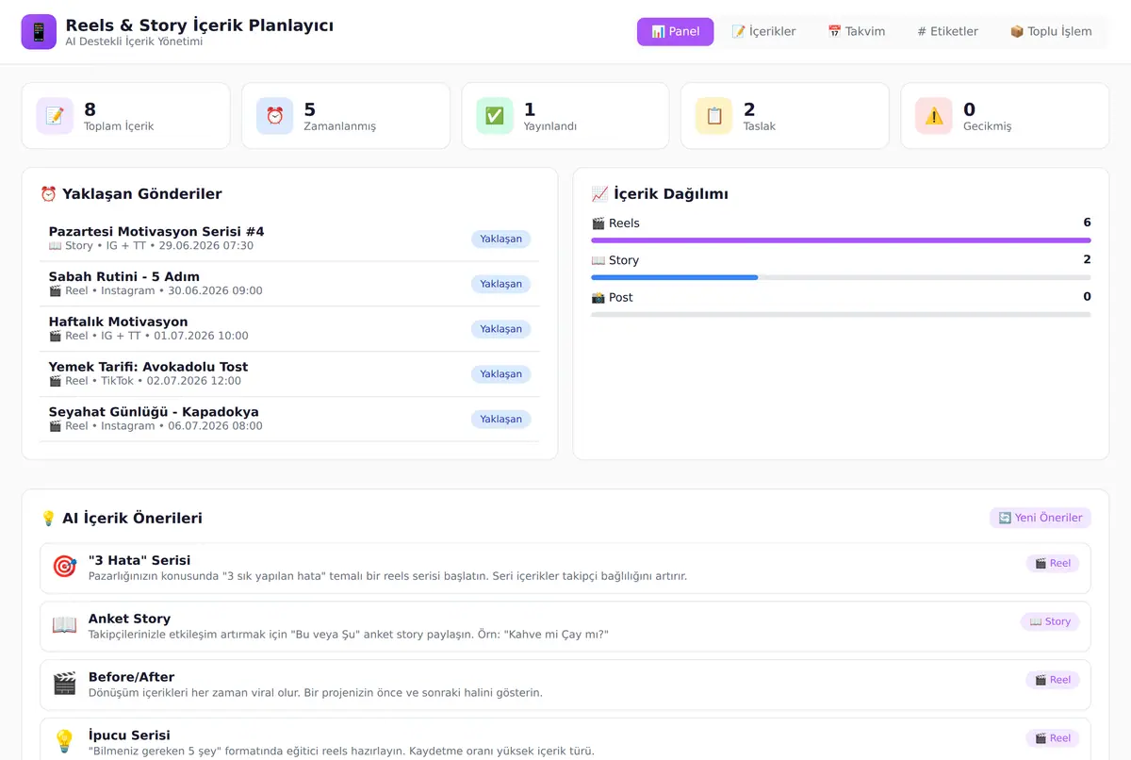Click the alarm clock icon on Zamanlanmış card
The width and height of the screenshot is (1131, 760).
click(x=274, y=116)
